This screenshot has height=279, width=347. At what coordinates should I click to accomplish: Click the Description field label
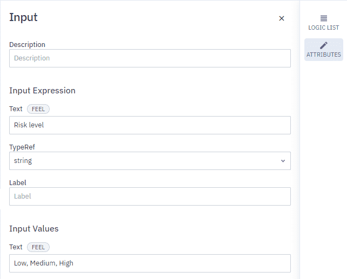27,44
